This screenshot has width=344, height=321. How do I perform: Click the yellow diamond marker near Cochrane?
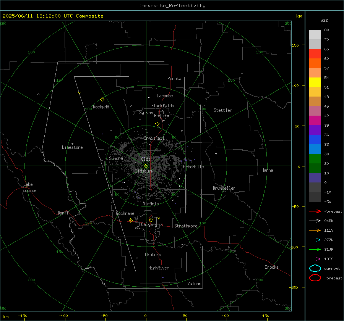[x=131, y=221]
